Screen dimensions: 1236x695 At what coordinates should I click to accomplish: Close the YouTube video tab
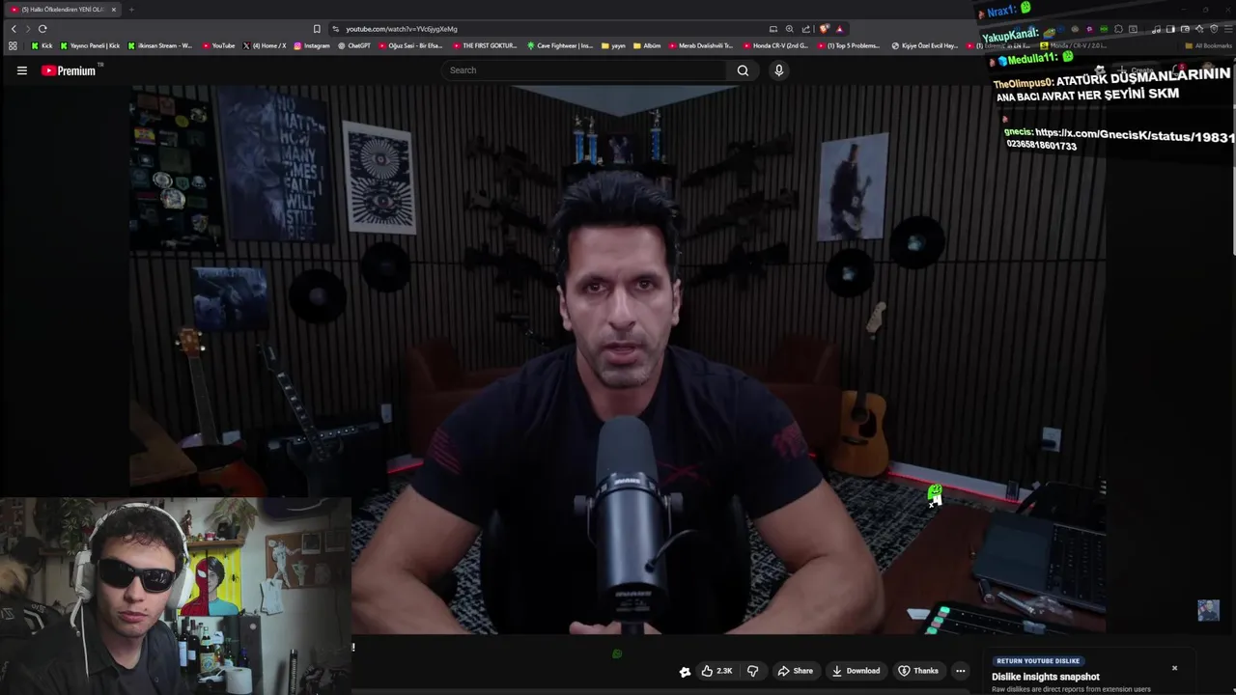114,10
